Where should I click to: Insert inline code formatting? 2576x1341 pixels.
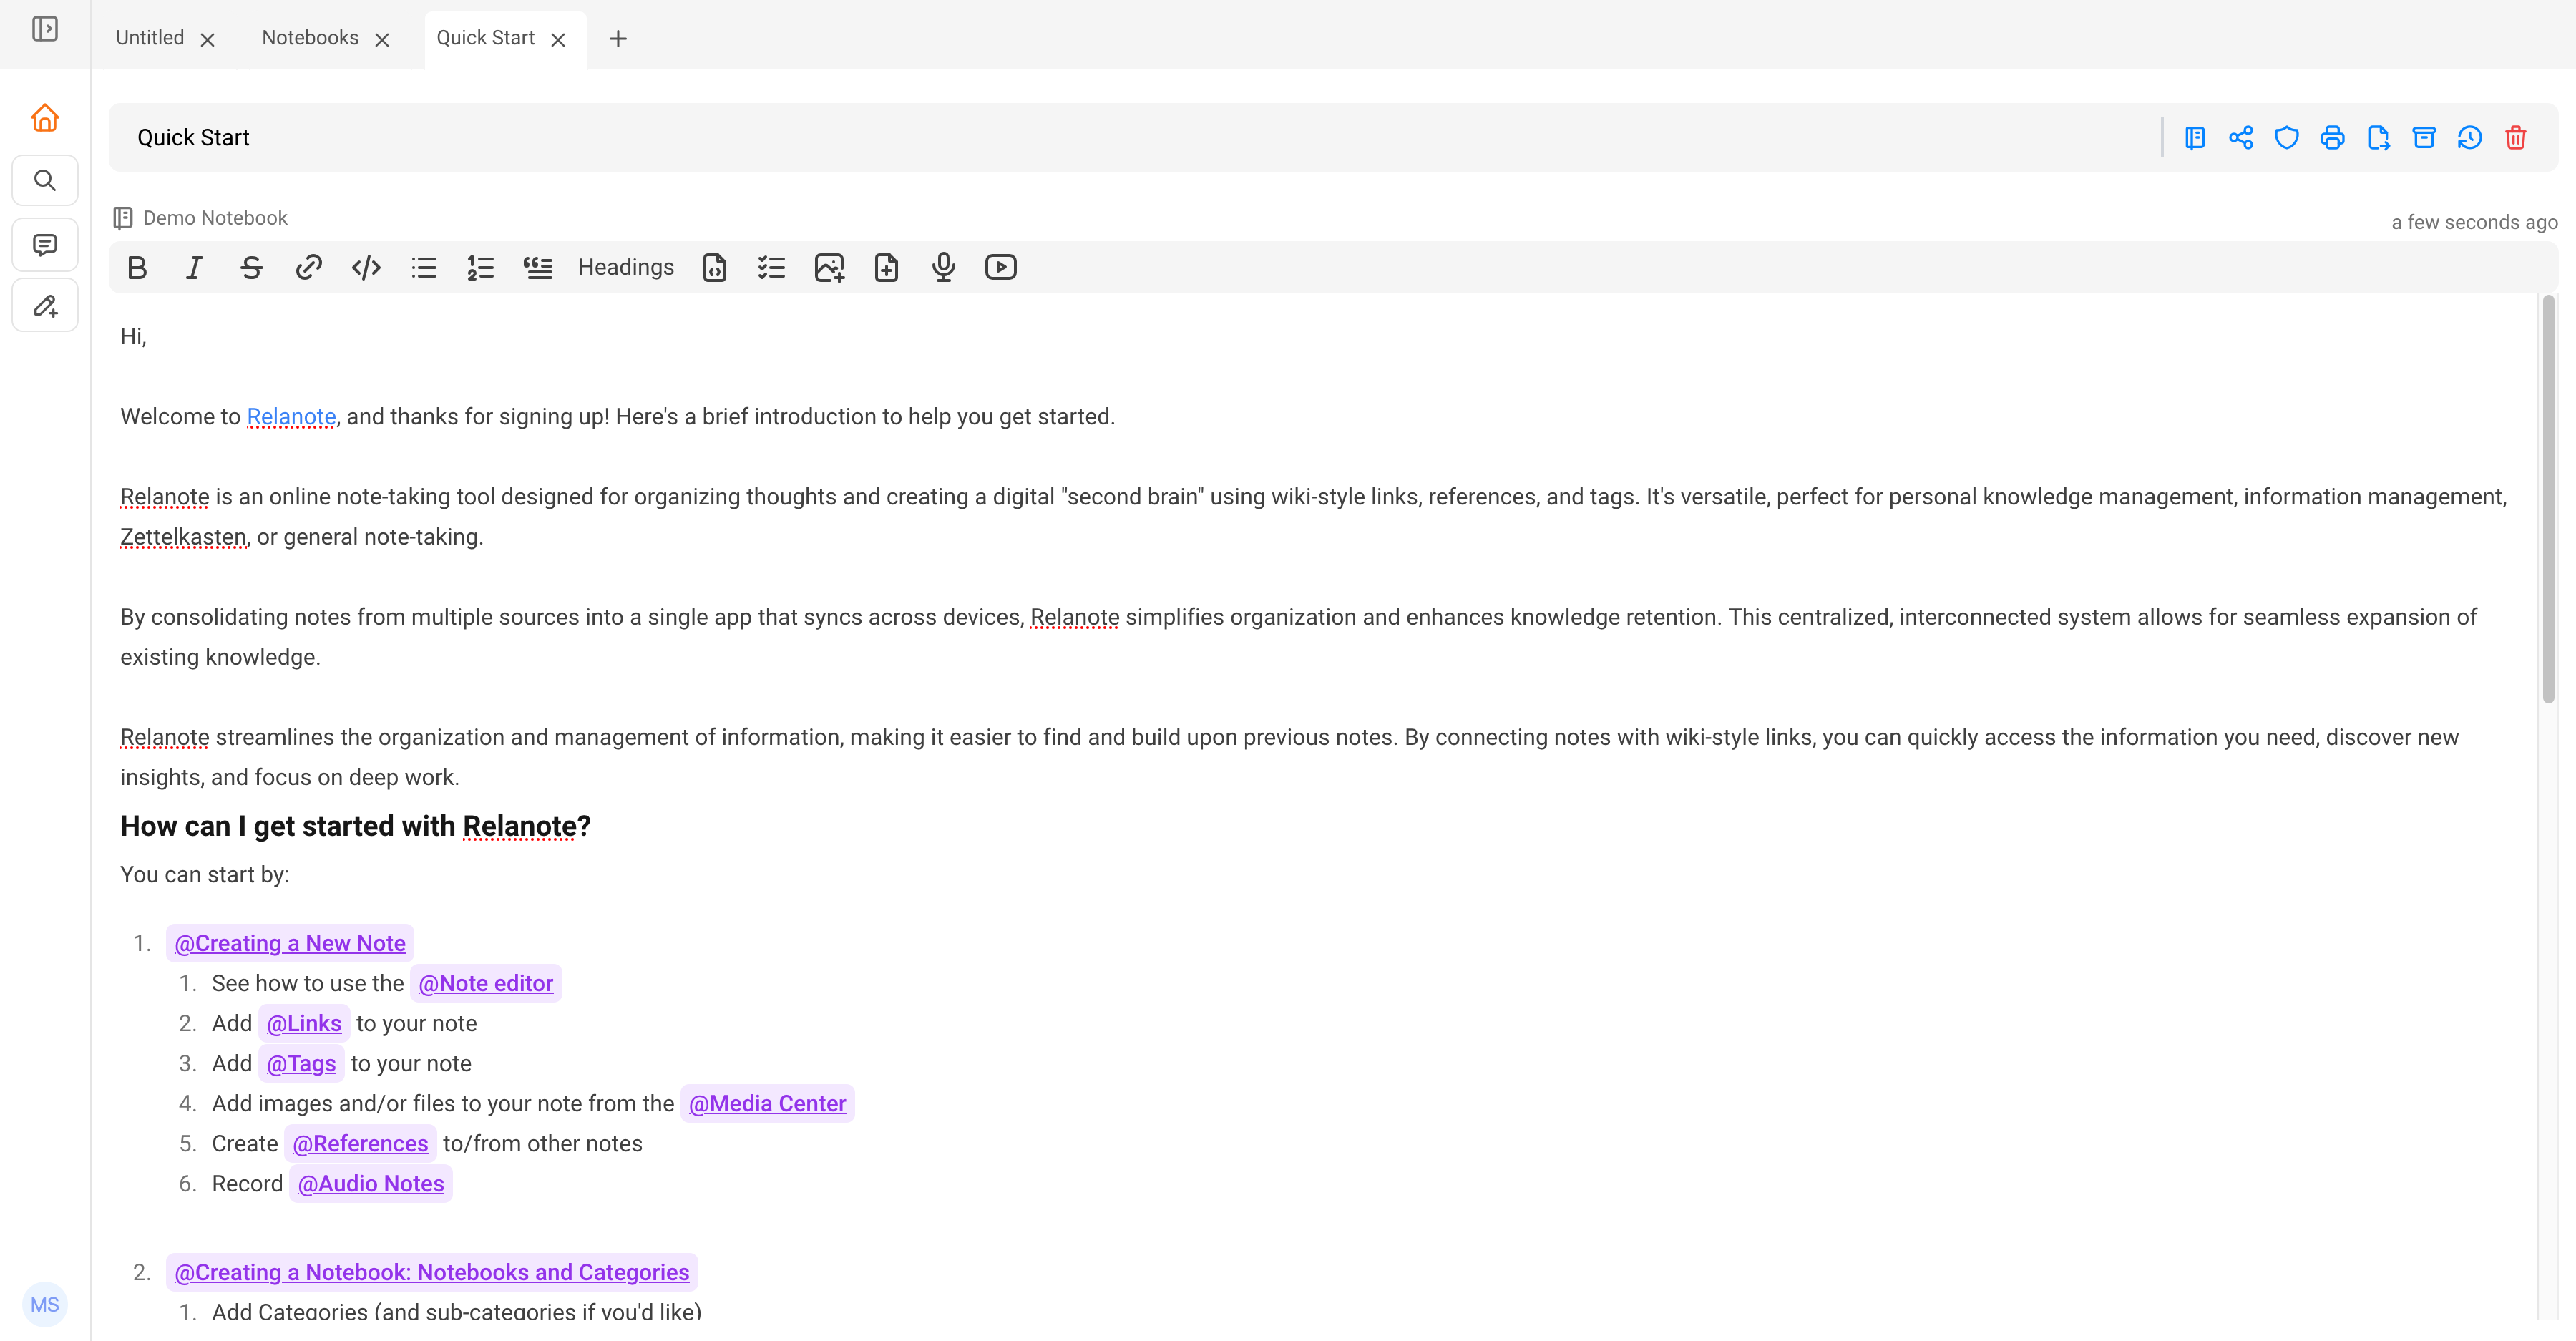(366, 268)
